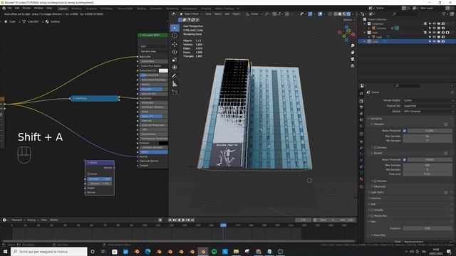Toggle render Noise Threshold checkbox

coord(405,159)
